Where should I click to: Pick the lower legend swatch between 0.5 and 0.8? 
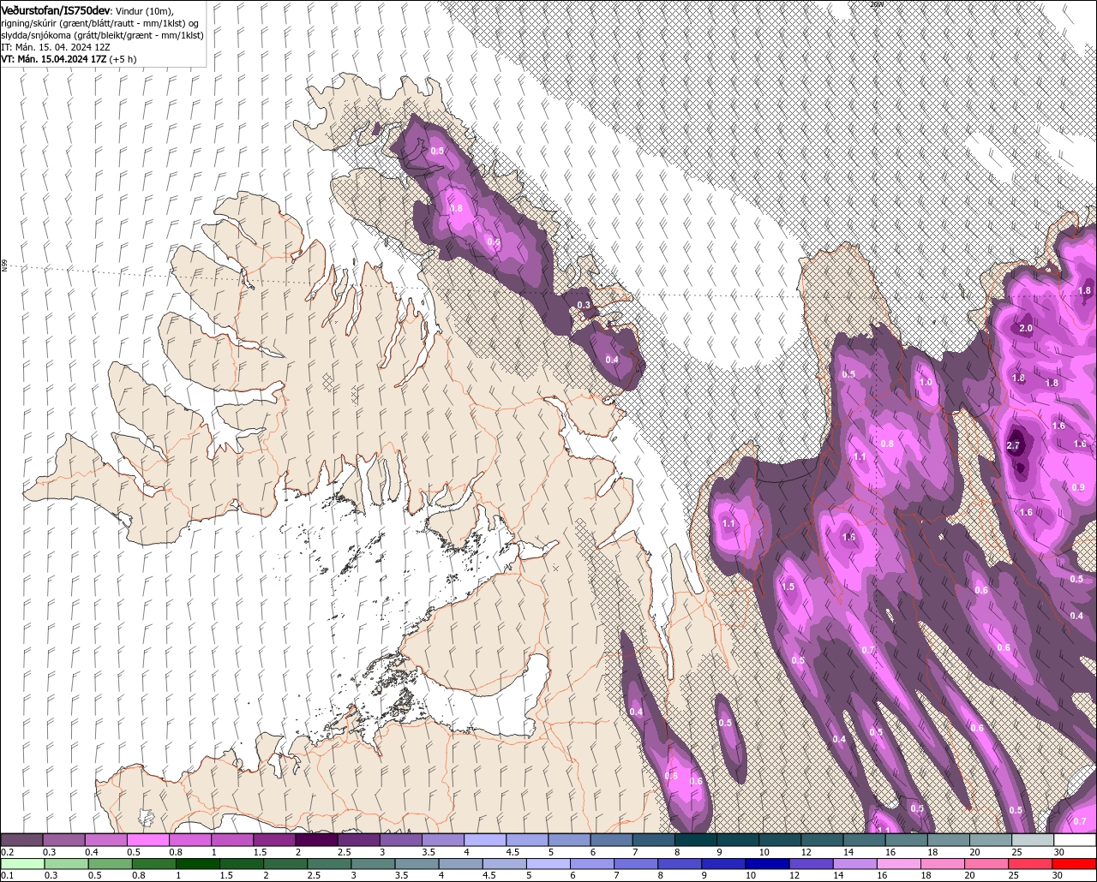click(110, 864)
